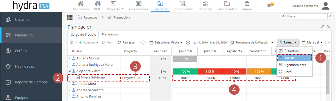The height and width of the screenshot is (101, 336).
Task: Open the Admin module icon
Action: click(247, 4)
